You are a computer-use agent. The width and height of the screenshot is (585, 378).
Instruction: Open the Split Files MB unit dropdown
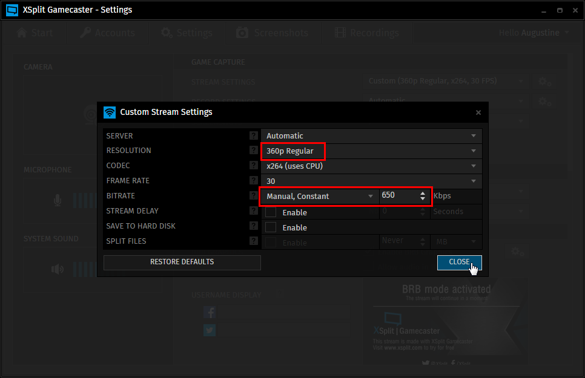456,241
